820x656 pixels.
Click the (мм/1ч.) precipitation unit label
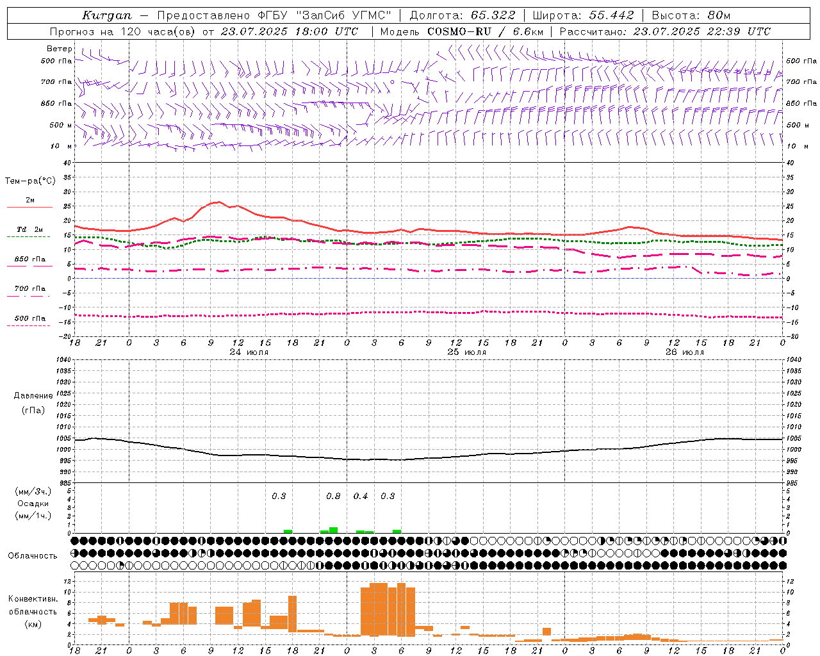tap(33, 516)
